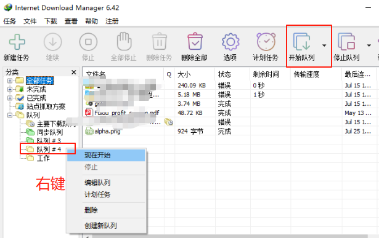This screenshot has height=238, width=379.
Task: Click the 继续 resume download icon
Action: (x=53, y=42)
